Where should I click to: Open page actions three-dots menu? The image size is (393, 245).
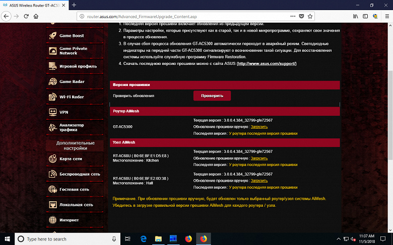pos(293,16)
